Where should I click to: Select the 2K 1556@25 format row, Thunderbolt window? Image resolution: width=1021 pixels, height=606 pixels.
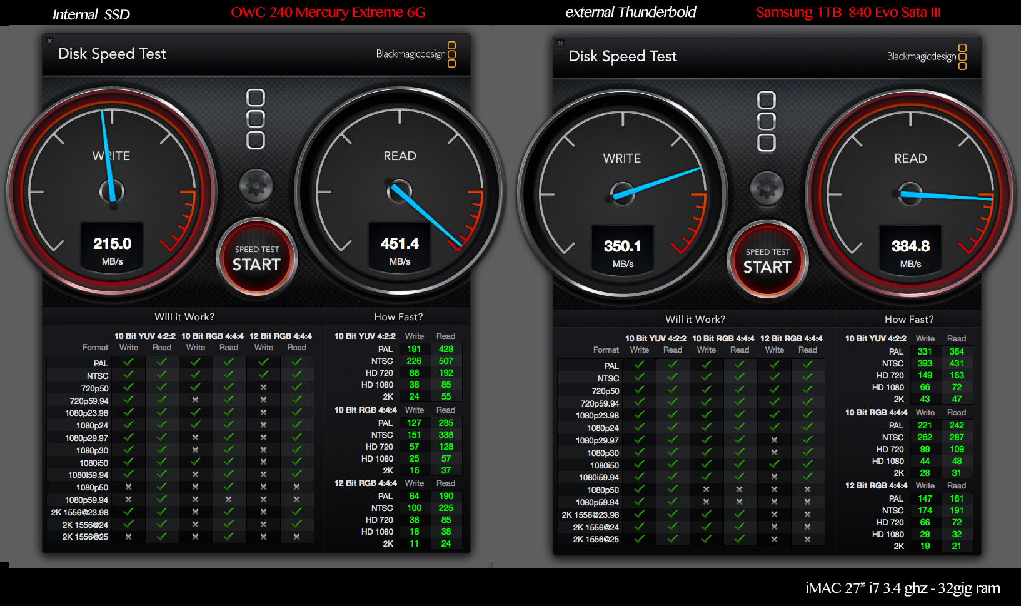(691, 539)
